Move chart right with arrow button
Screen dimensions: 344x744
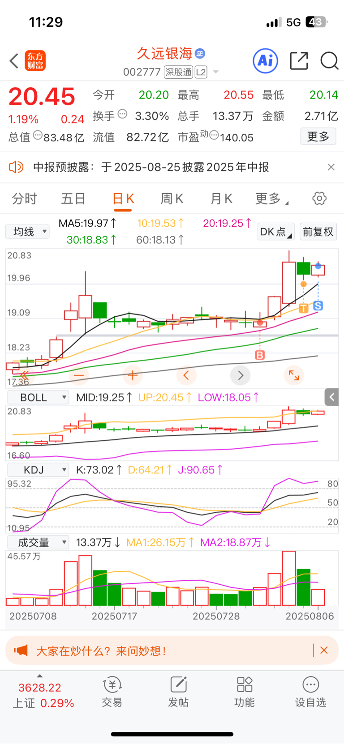tap(240, 375)
